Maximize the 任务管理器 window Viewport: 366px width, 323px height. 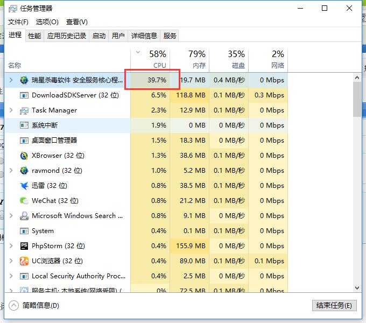point(325,9)
